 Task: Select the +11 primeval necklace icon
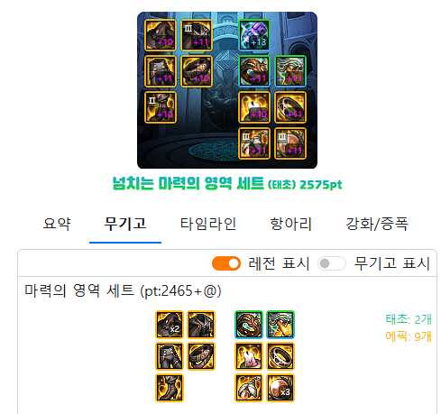[290, 71]
